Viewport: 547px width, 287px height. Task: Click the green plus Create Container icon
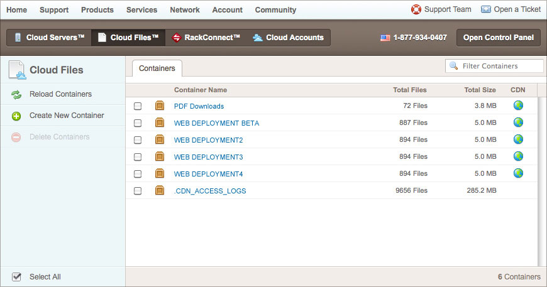click(16, 116)
